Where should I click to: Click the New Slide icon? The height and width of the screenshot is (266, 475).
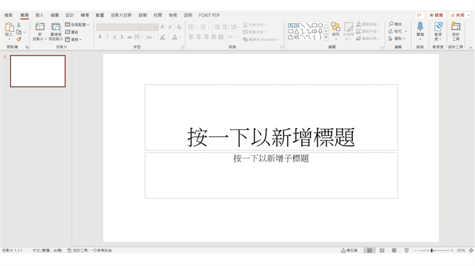coord(39,27)
